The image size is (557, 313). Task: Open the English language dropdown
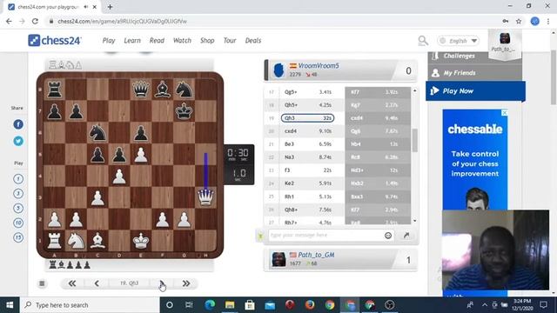[x=458, y=41]
